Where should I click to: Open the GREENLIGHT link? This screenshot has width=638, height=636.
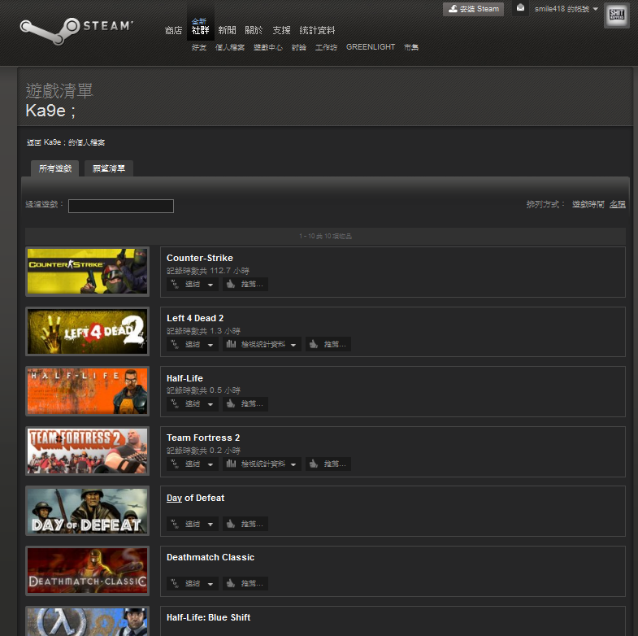(x=371, y=47)
